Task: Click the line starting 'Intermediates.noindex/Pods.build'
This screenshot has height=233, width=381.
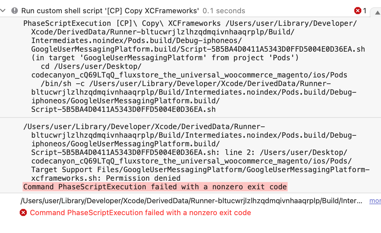Action: 136,41
